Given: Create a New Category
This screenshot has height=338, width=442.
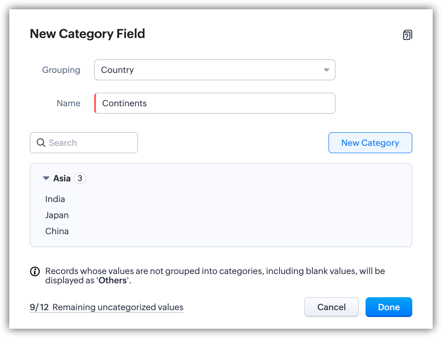Looking at the screenshot, I should click(370, 143).
